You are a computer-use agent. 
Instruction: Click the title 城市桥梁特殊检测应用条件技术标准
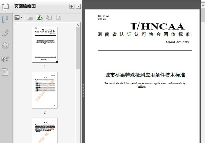tap(145, 75)
